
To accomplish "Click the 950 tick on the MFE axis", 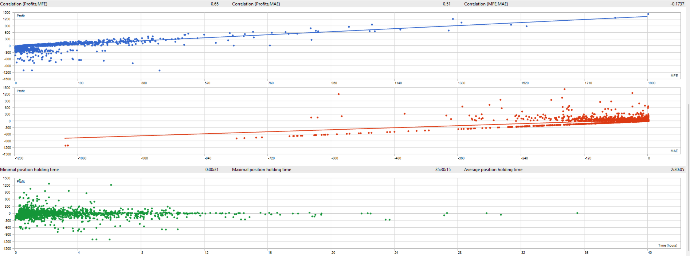I will pos(334,83).
